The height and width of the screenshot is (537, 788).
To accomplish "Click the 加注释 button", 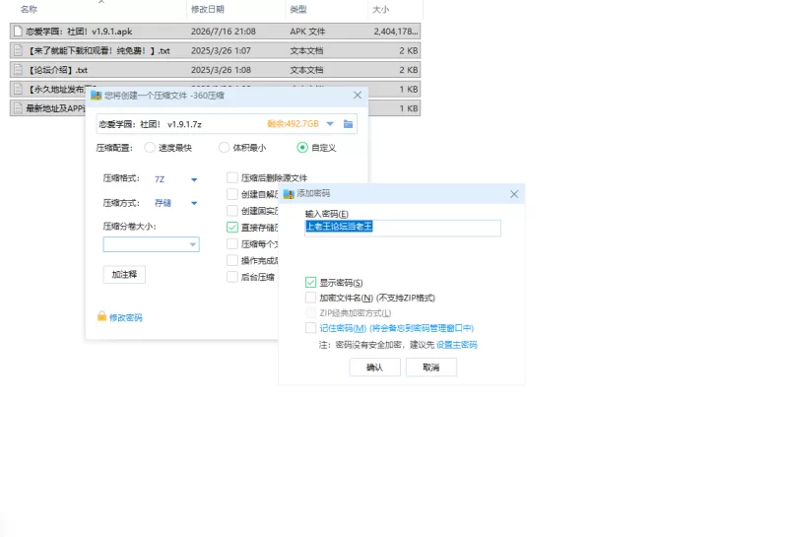I will click(x=124, y=275).
